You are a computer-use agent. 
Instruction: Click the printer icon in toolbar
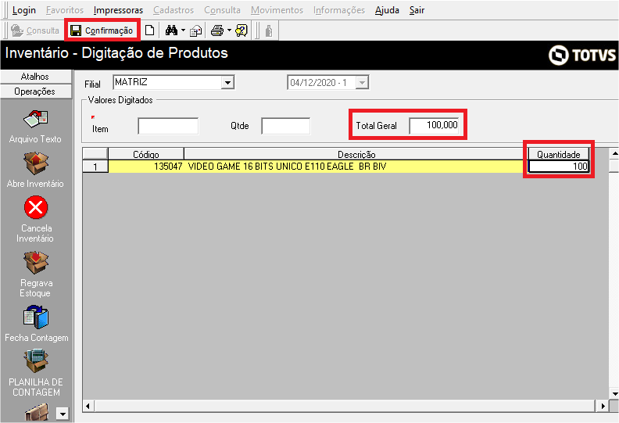(x=217, y=30)
